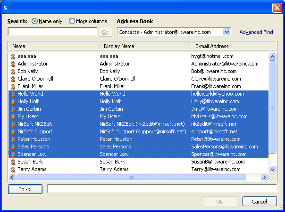Open the Address Book dropdown list
The width and height of the screenshot is (285, 212).
[x=226, y=32]
